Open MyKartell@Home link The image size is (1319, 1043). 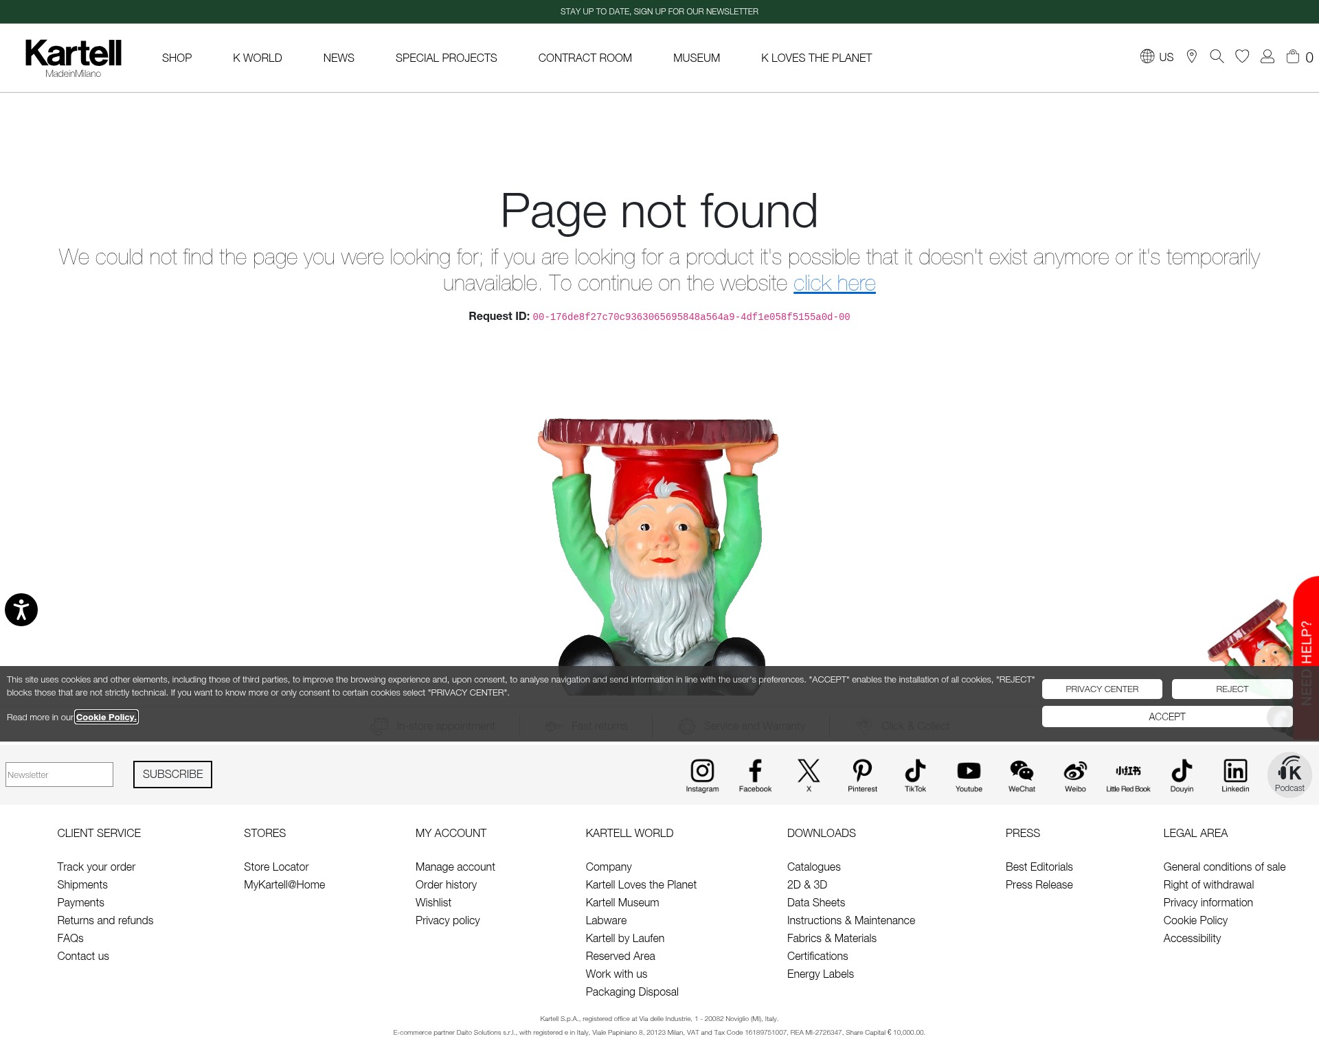click(284, 884)
